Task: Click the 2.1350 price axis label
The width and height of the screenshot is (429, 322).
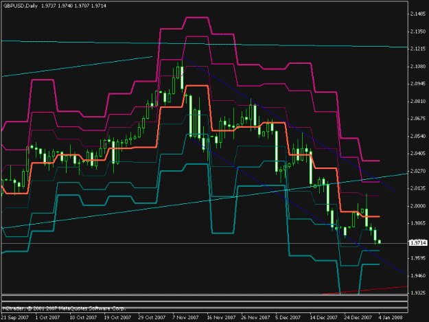Action: pos(418,32)
